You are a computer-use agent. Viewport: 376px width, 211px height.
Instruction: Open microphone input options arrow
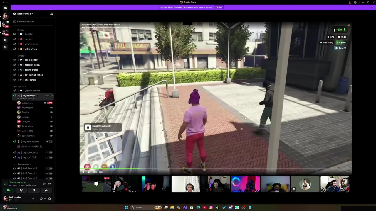click(36, 198)
